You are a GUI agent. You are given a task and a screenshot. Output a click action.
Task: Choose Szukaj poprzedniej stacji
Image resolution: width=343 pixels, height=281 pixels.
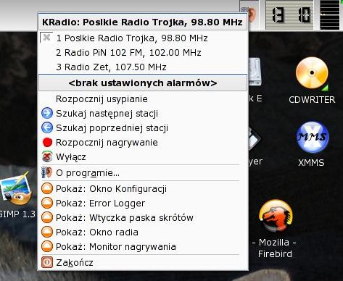(143, 128)
